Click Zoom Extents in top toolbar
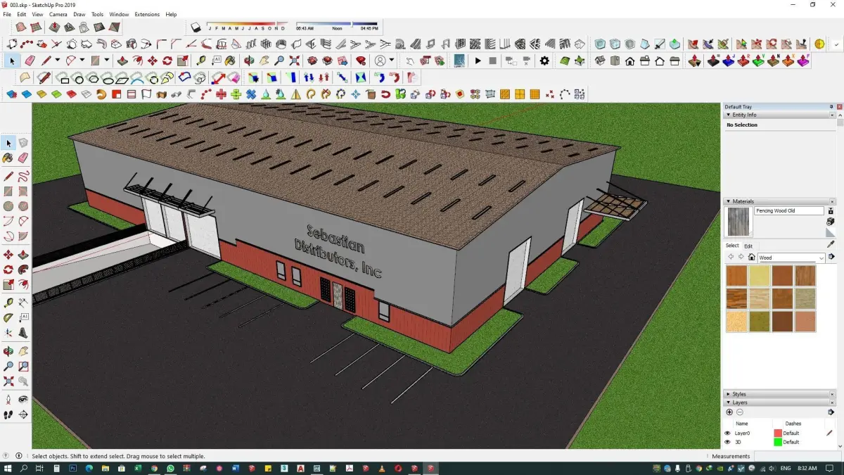Viewport: 844px width, 475px height. tap(294, 61)
